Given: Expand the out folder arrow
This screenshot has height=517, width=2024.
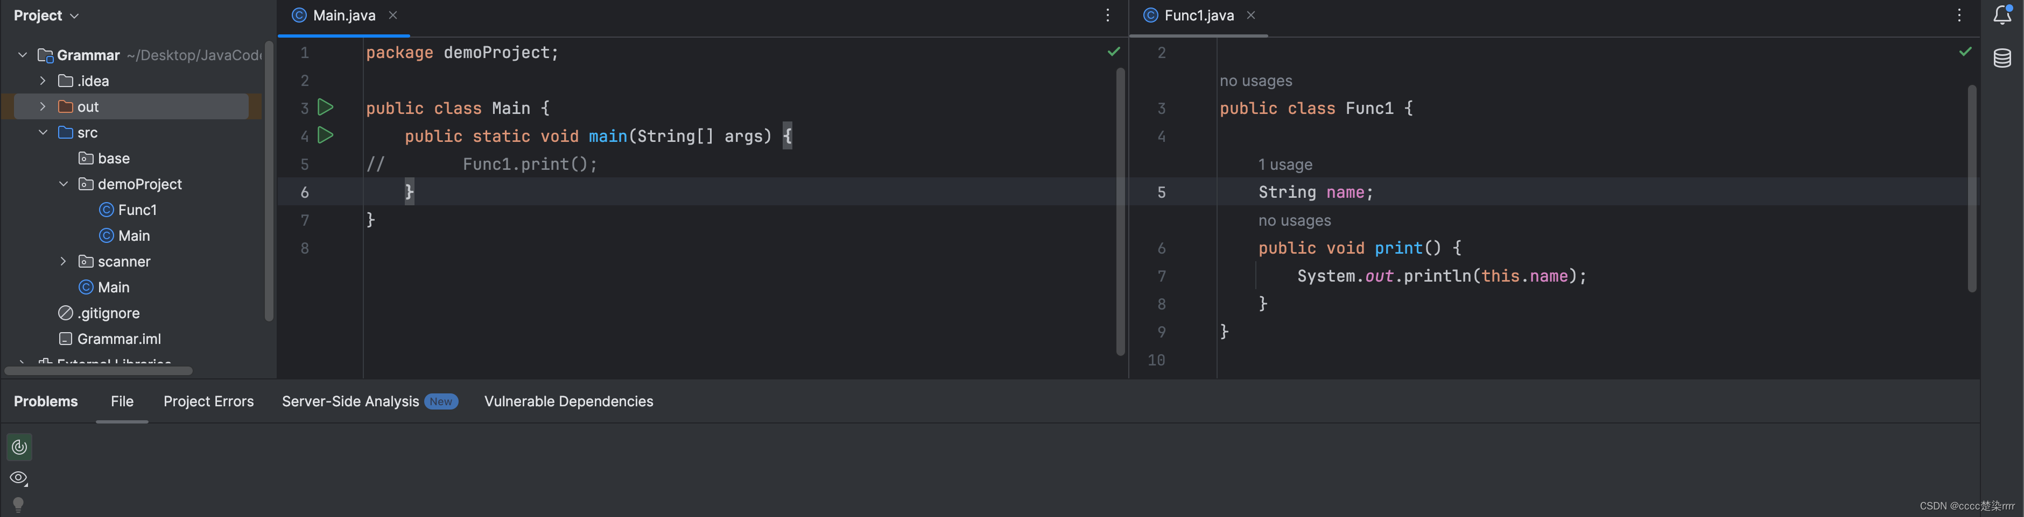Looking at the screenshot, I should pos(43,107).
